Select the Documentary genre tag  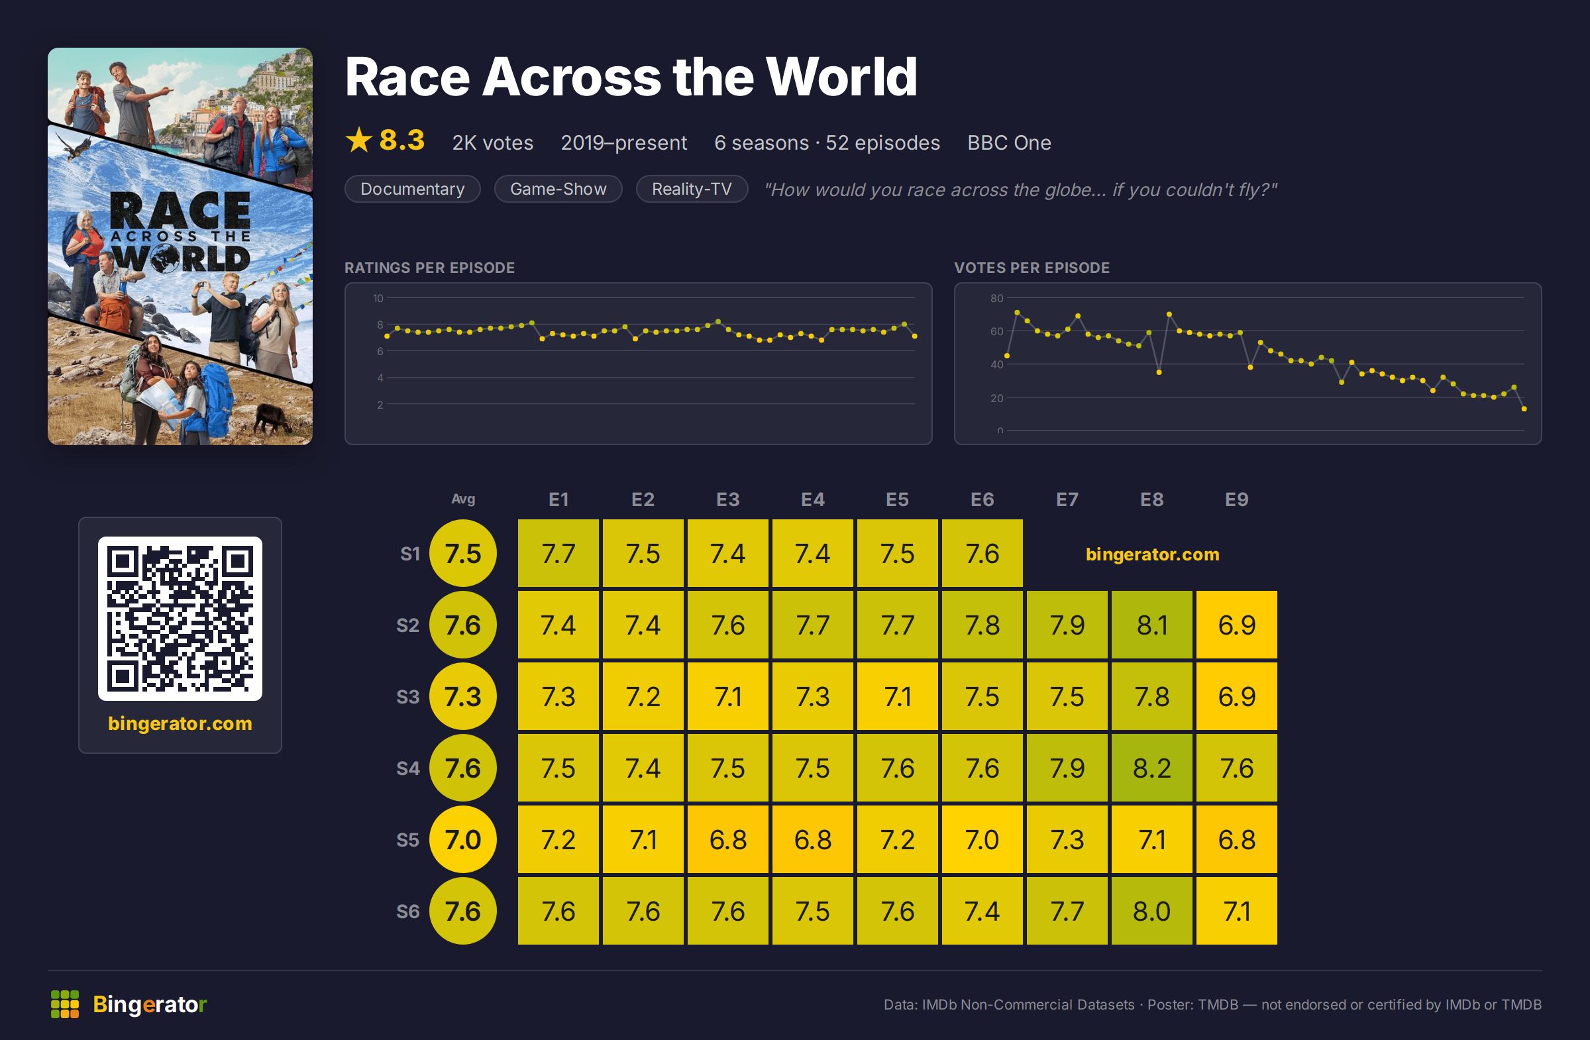(412, 189)
